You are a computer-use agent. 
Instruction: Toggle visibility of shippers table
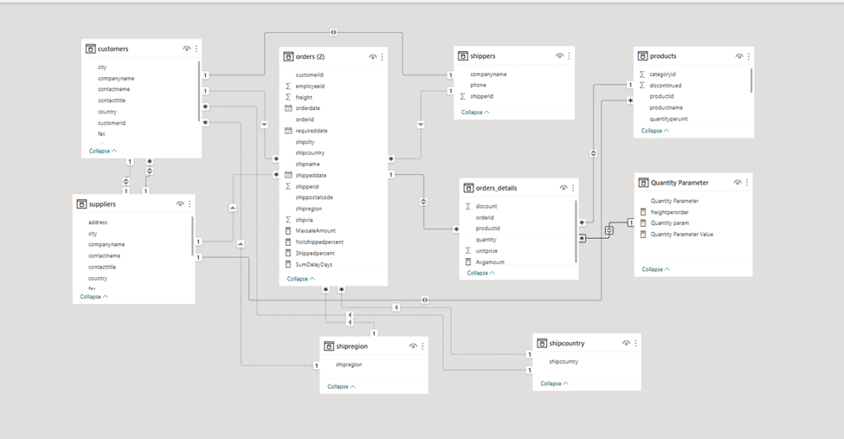point(560,56)
